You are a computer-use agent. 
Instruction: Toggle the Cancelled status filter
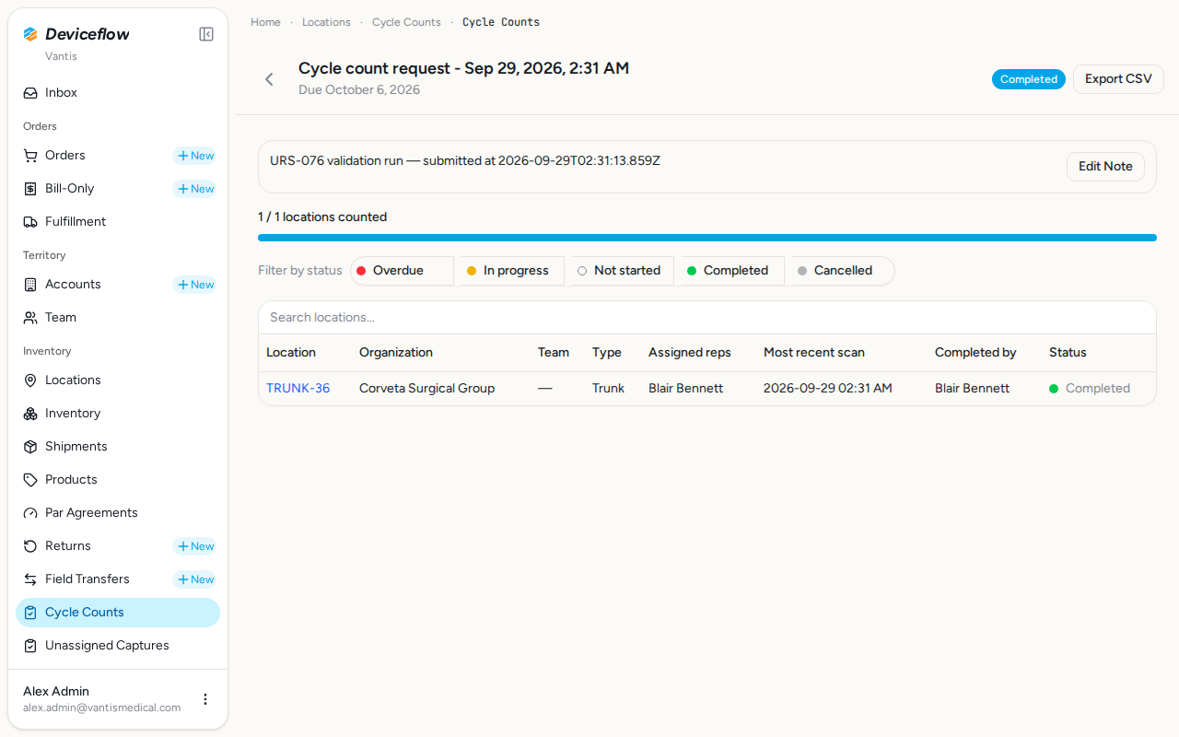point(843,271)
